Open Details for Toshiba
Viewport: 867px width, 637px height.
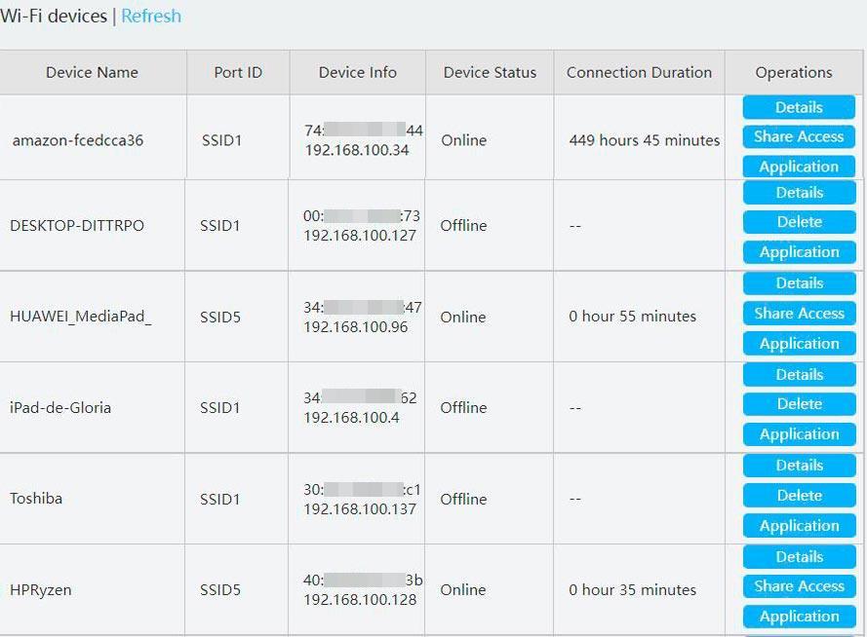800,466
